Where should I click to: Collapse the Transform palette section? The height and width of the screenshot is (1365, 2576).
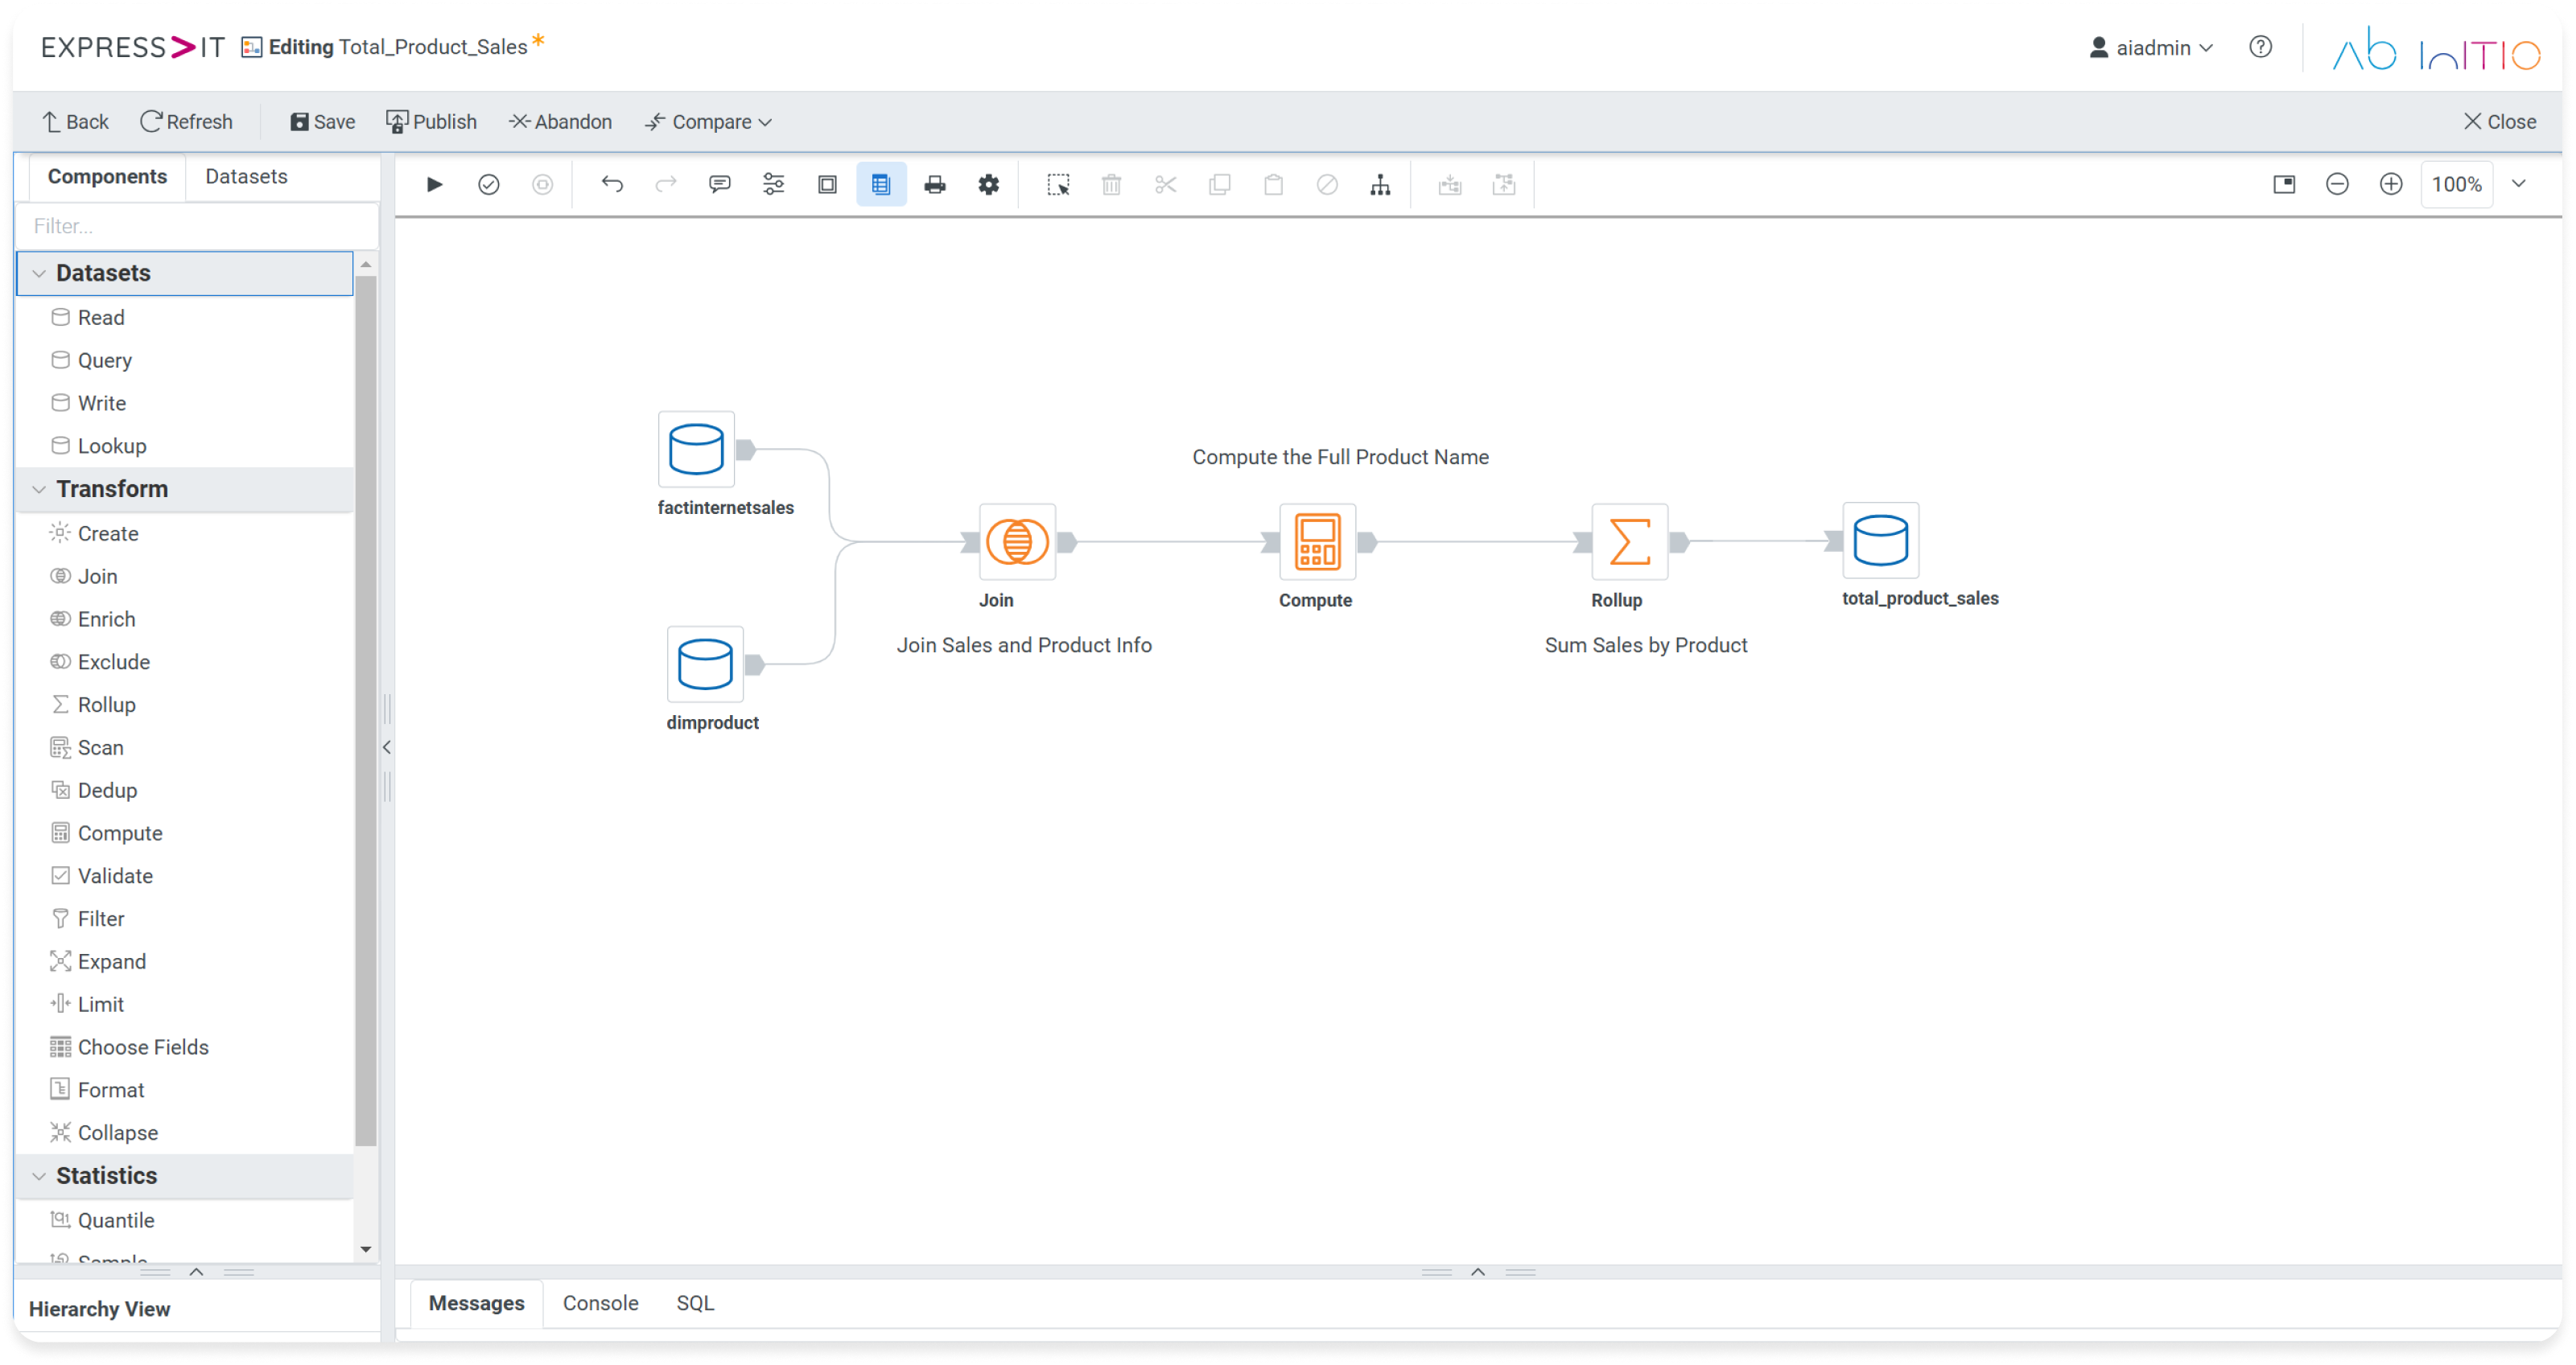pyautogui.click(x=39, y=488)
